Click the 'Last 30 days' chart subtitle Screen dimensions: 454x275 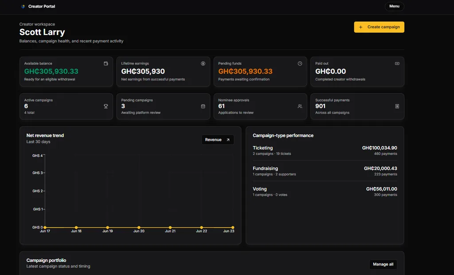tap(38, 142)
